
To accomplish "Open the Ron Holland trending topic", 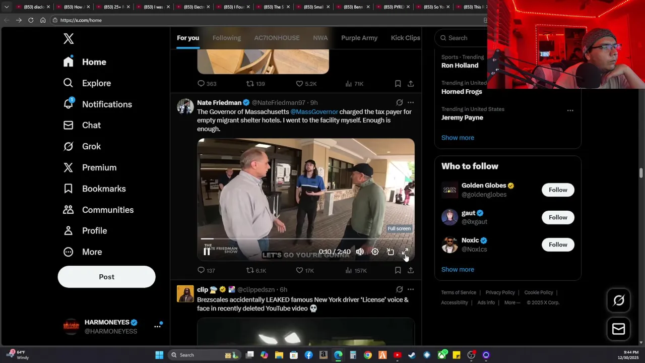I will (460, 66).
